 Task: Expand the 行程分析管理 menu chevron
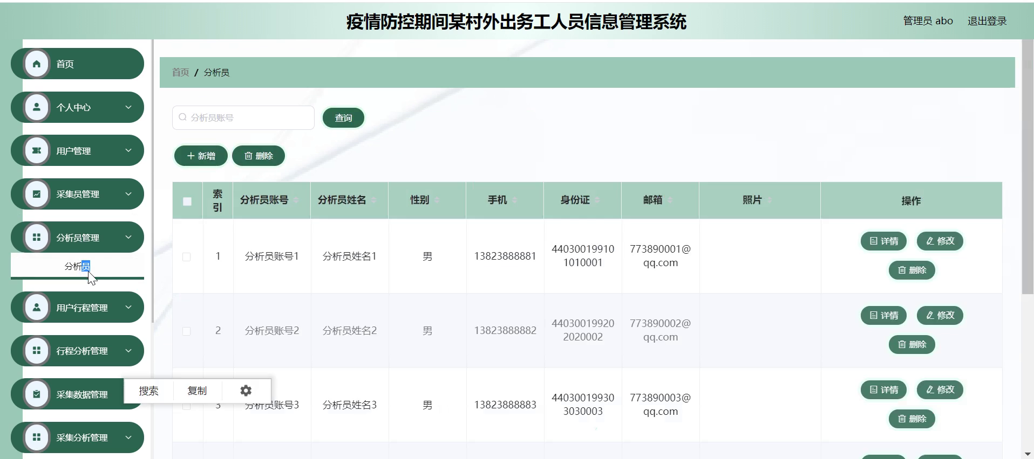(128, 351)
